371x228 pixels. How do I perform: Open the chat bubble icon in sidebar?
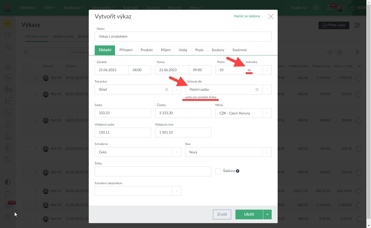[8, 194]
